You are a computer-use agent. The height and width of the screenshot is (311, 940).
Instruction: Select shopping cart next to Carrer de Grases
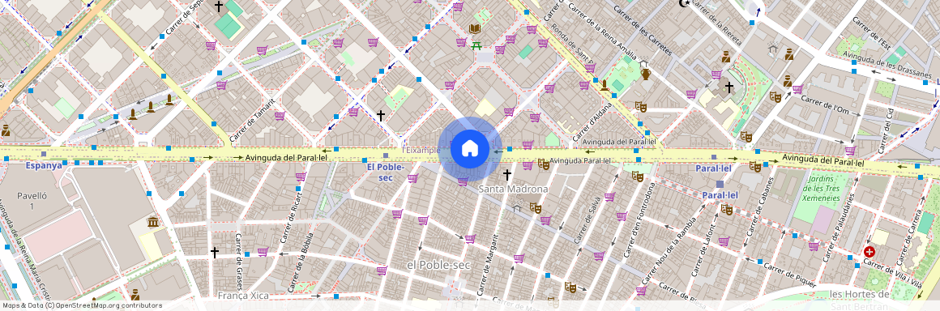(x=263, y=252)
